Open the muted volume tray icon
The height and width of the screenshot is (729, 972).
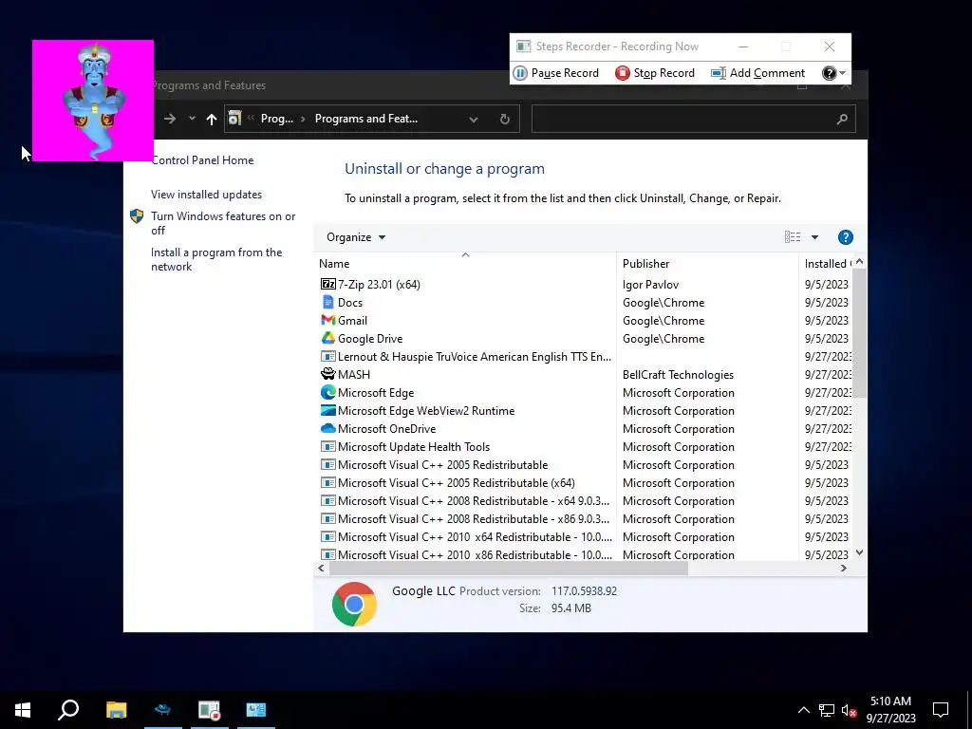click(x=850, y=710)
